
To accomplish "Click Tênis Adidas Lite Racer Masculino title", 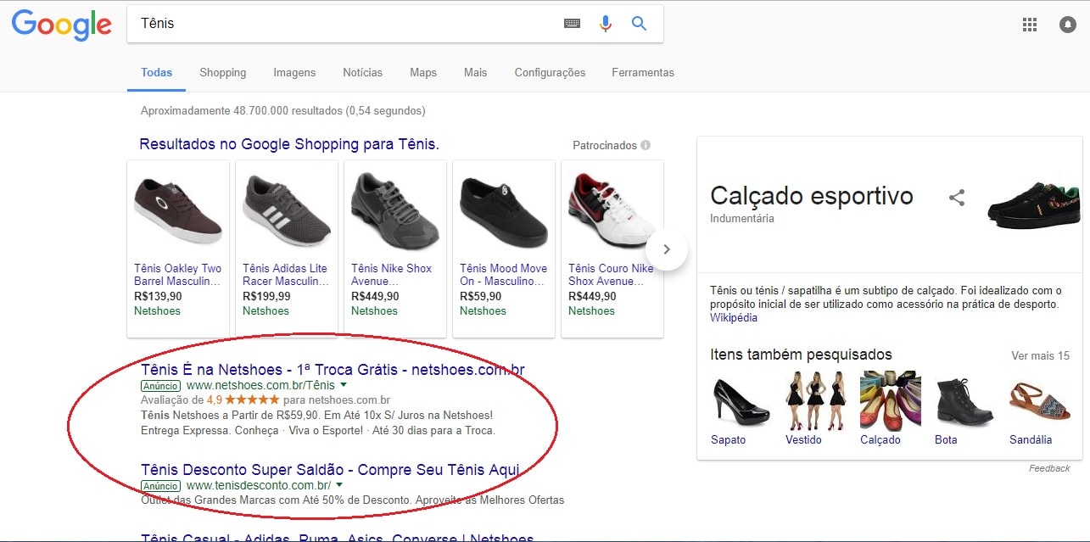I will [286, 275].
